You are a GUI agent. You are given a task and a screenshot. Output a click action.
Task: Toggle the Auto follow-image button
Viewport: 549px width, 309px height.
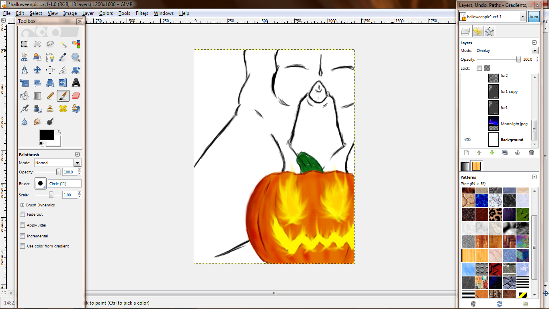pyautogui.click(x=533, y=16)
